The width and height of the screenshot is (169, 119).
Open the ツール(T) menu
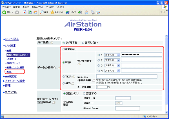coord(50,7)
